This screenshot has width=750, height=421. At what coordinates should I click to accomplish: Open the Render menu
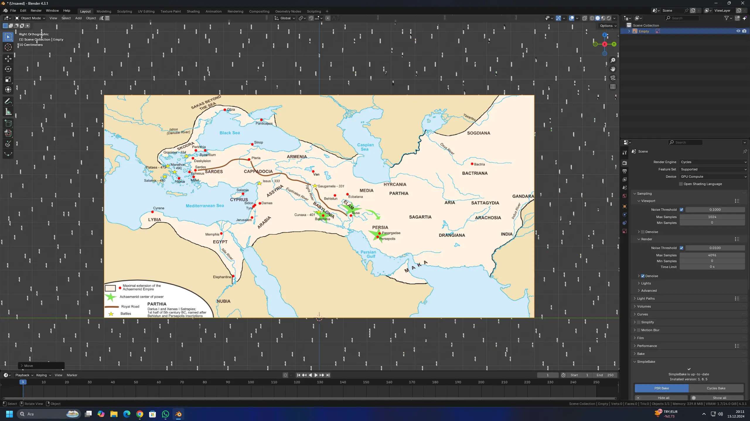36,11
